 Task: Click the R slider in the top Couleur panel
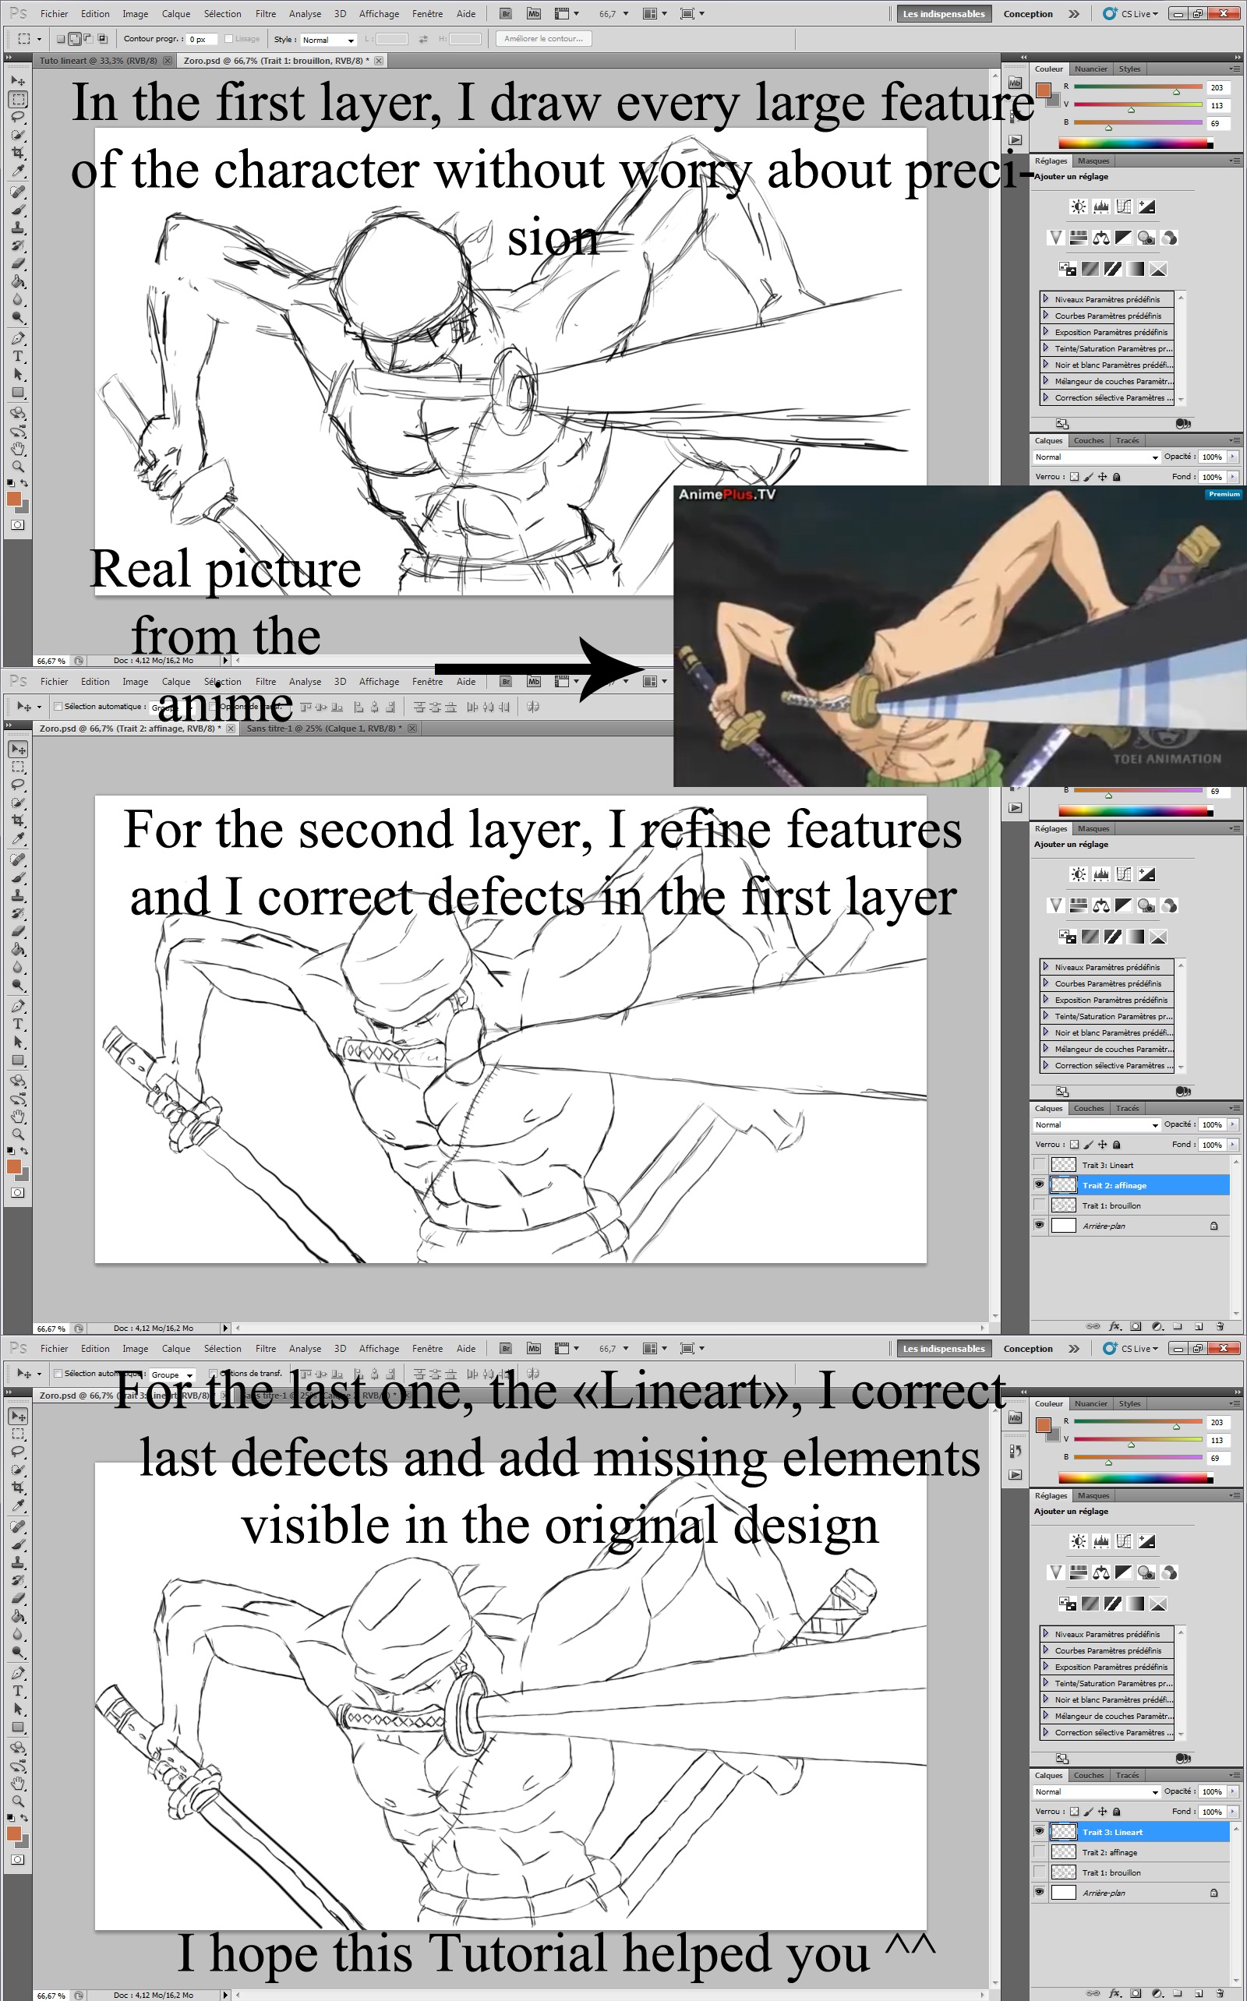pyautogui.click(x=1138, y=87)
